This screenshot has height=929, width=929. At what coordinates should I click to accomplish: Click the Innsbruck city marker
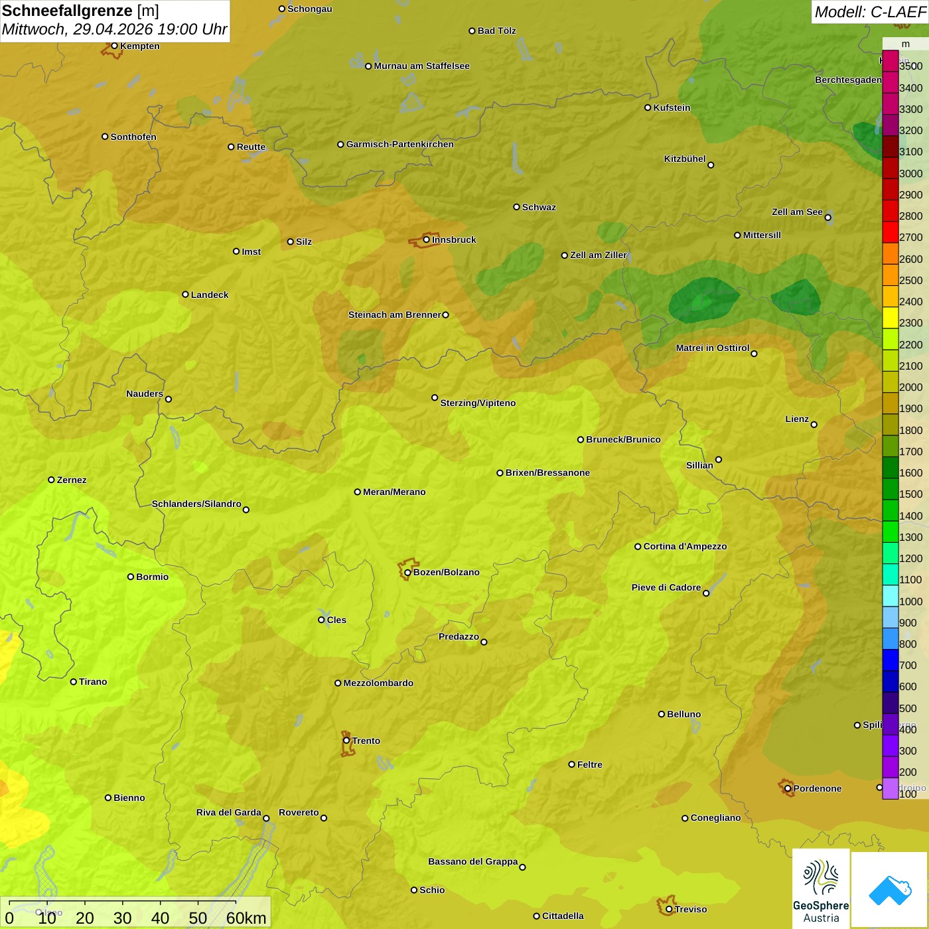[x=427, y=240]
